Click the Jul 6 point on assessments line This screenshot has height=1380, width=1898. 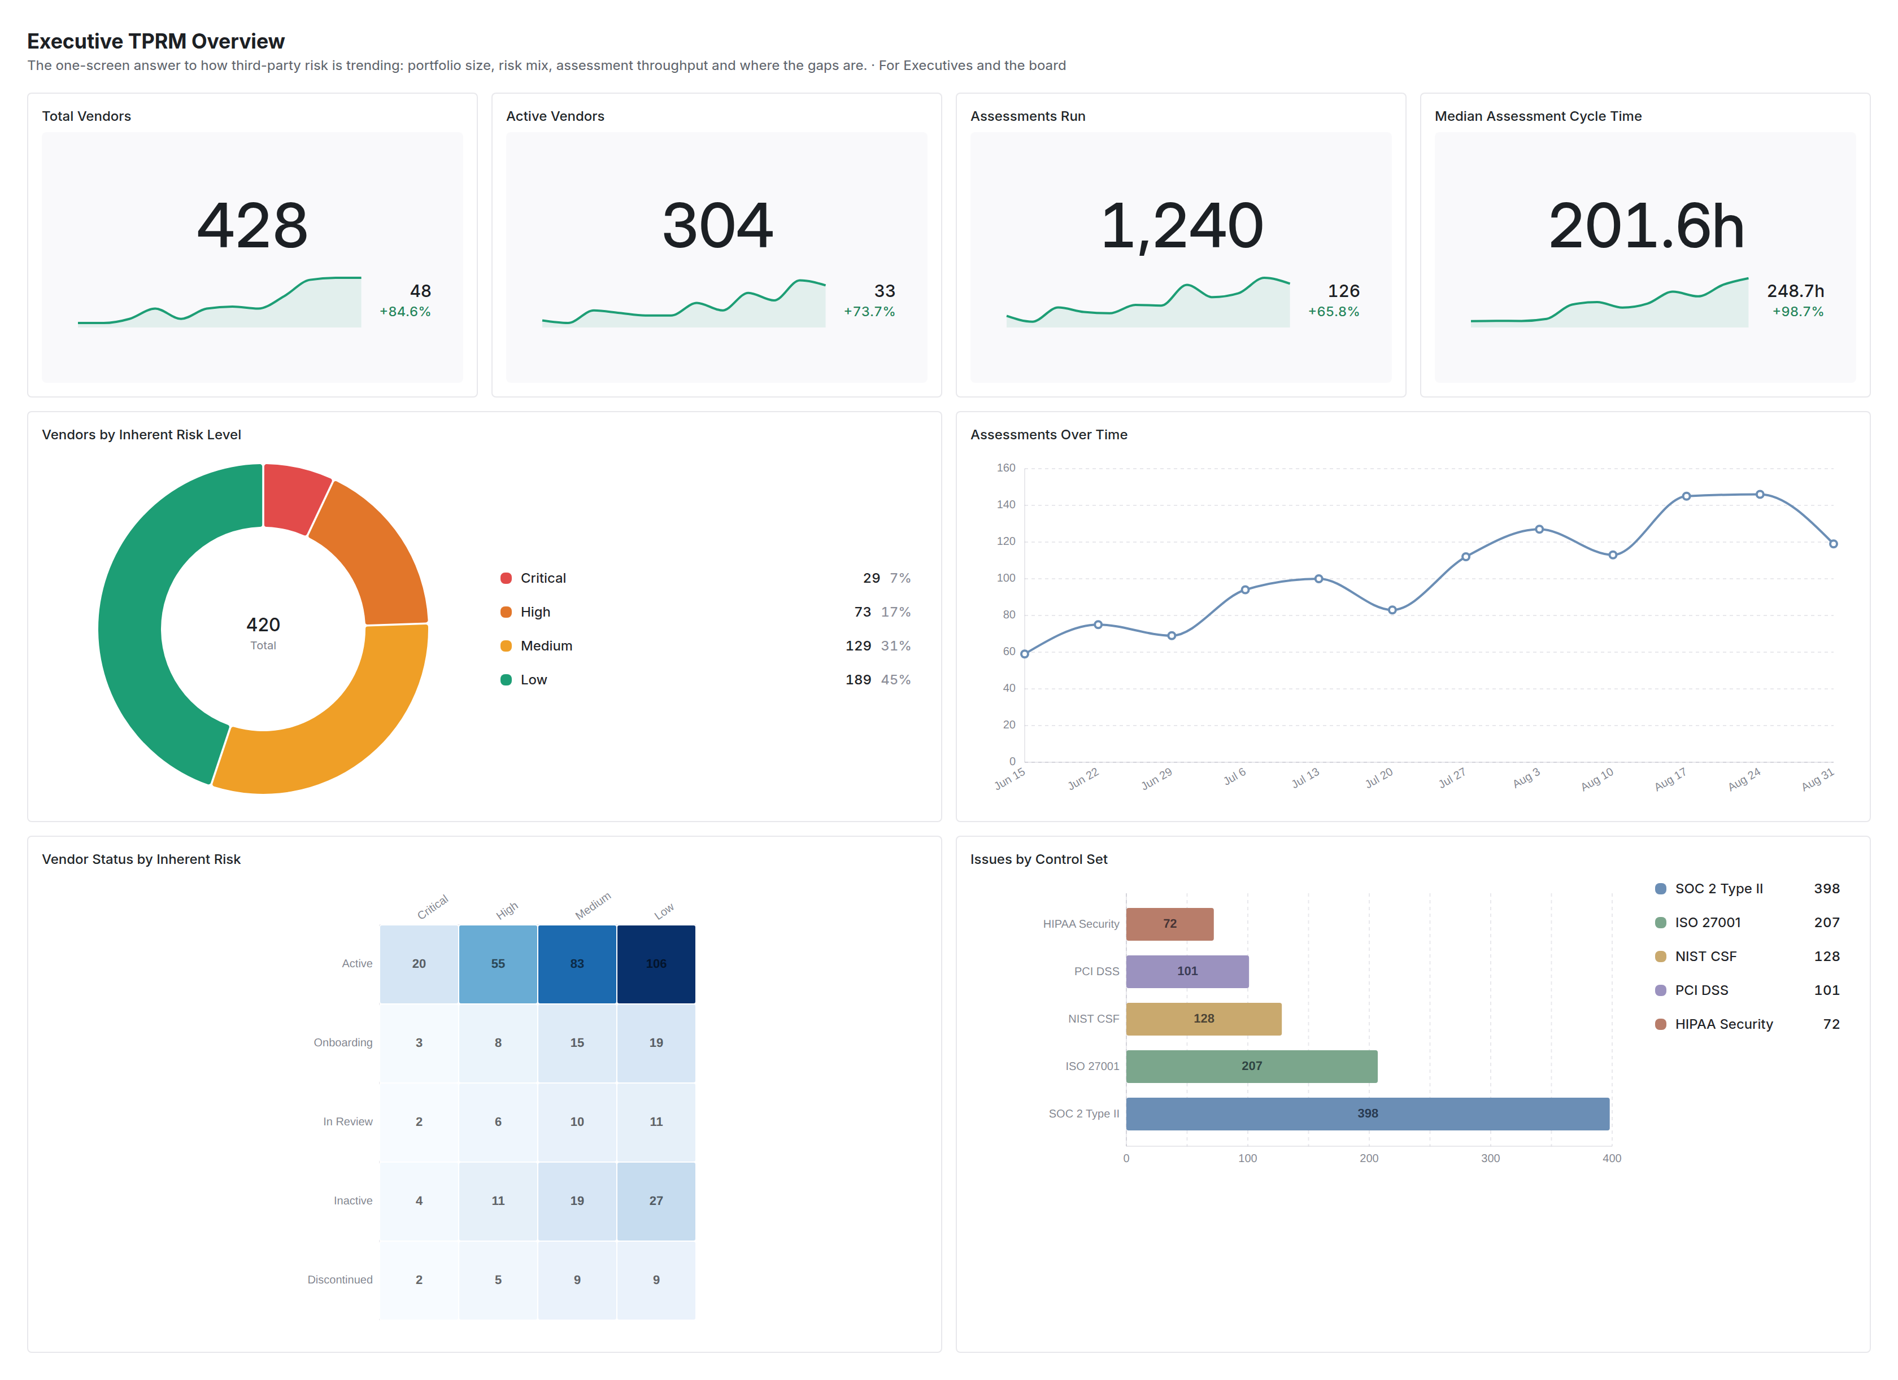coord(1245,589)
